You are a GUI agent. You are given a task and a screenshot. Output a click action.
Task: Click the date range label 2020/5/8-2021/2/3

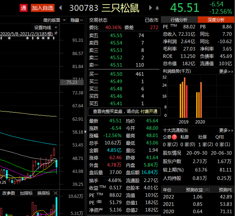pos(26,34)
